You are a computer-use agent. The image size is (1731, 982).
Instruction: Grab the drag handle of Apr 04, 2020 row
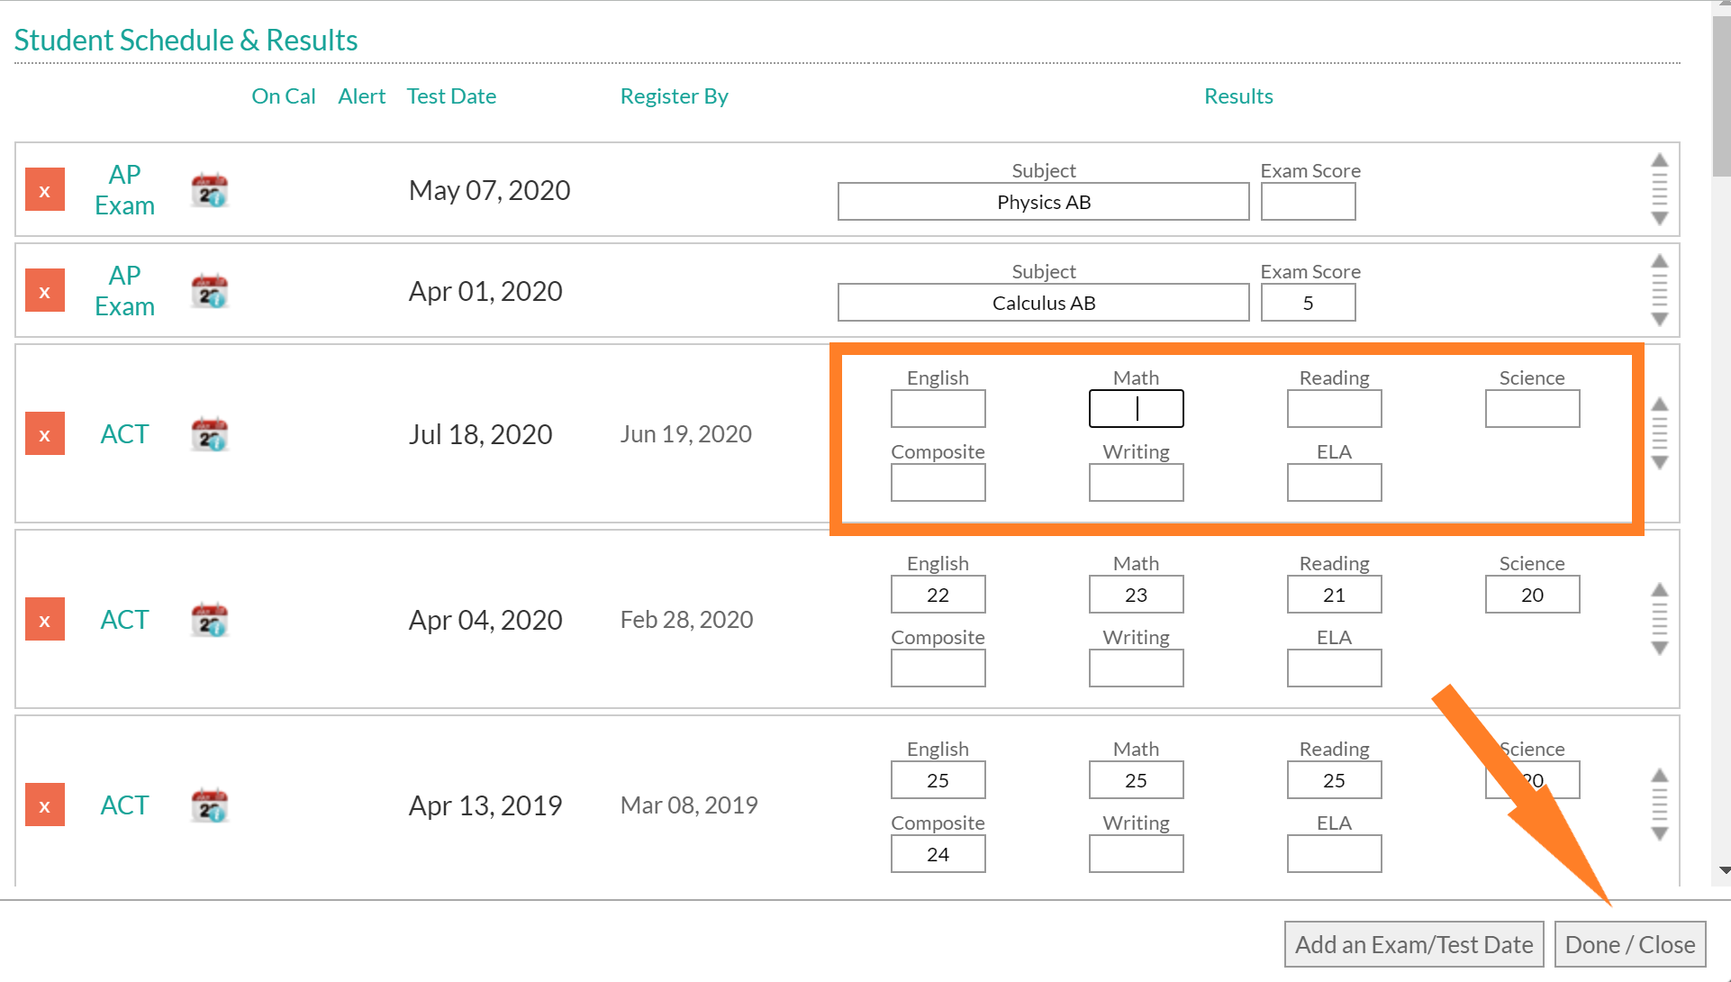(1660, 619)
